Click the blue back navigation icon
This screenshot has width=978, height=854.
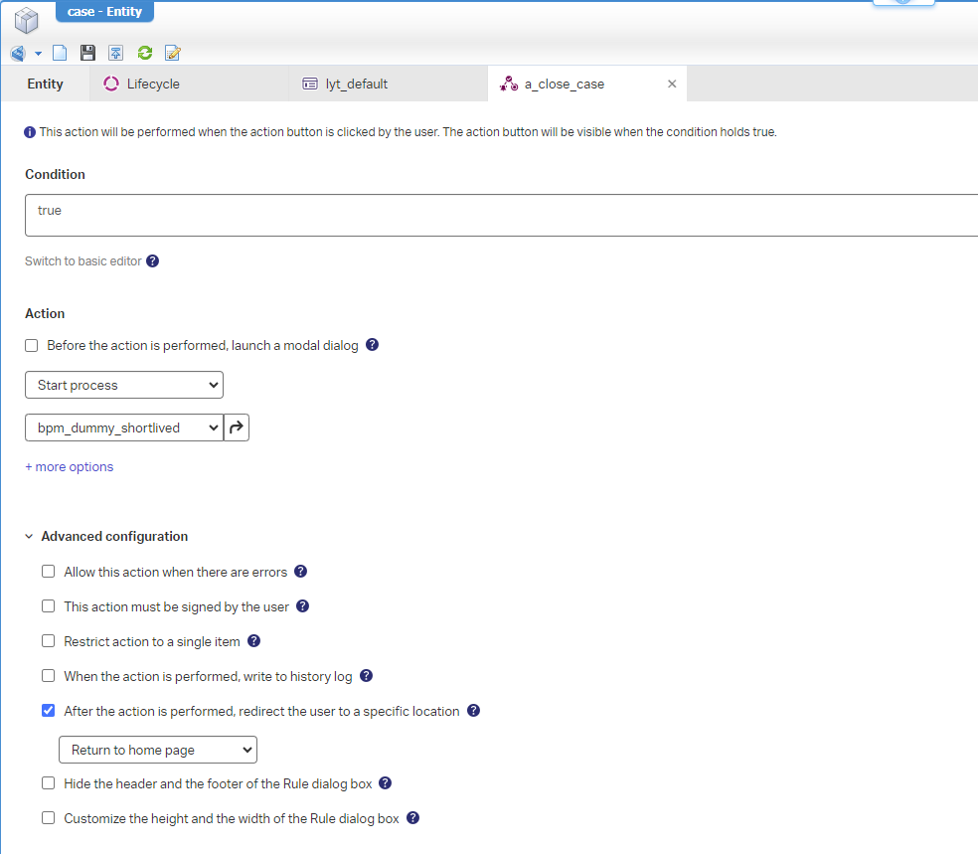(x=17, y=53)
